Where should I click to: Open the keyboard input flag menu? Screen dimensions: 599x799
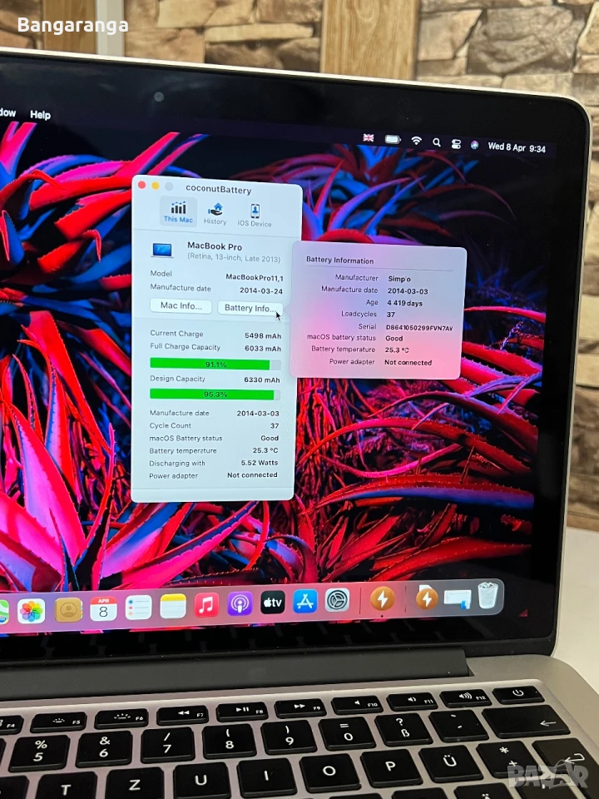click(369, 137)
